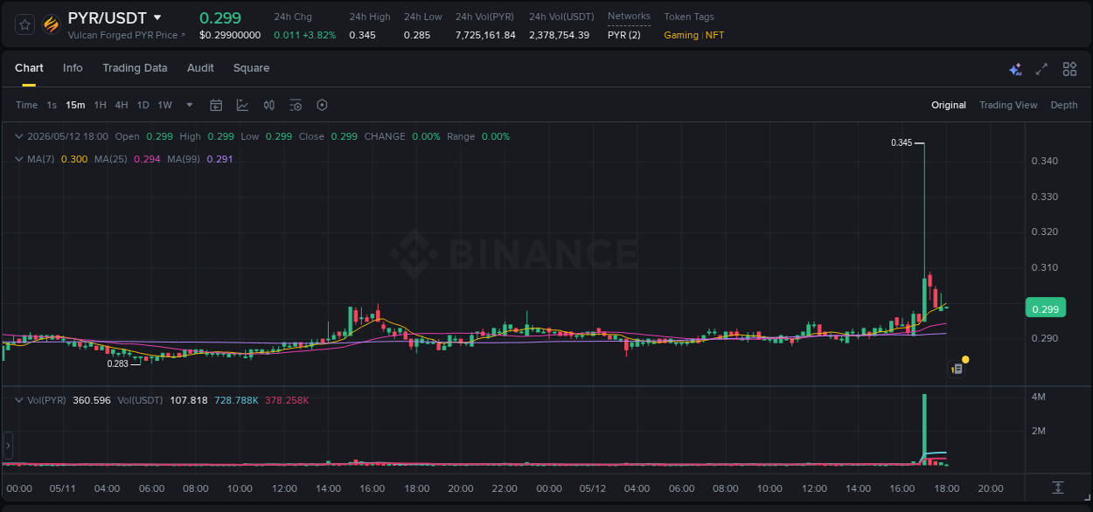This screenshot has height=512, width=1093.
Task: Collapse the Vol(PYR) indicator legend chevron
Action: pyautogui.click(x=19, y=400)
